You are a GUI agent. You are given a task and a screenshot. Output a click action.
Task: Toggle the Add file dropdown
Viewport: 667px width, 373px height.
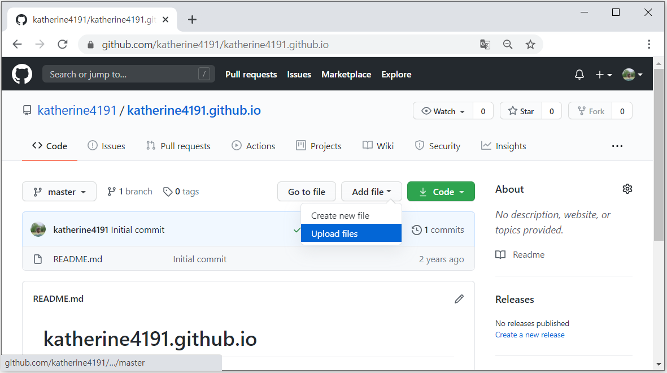(372, 192)
